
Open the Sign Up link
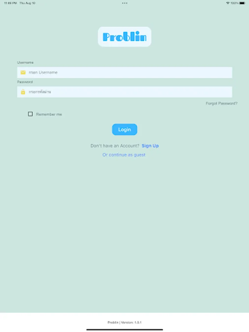pos(150,146)
